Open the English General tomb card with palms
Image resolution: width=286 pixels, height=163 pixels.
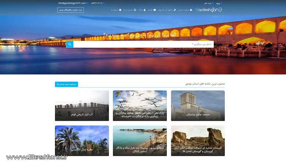click(x=82, y=141)
